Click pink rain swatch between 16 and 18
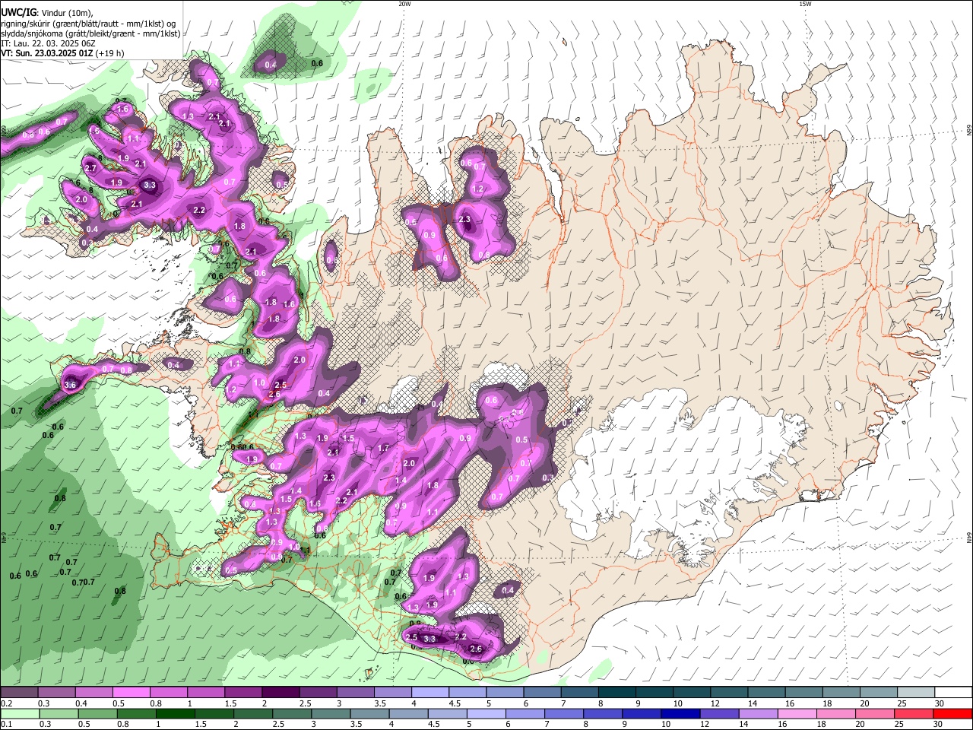The height and width of the screenshot is (730, 973). (798, 713)
